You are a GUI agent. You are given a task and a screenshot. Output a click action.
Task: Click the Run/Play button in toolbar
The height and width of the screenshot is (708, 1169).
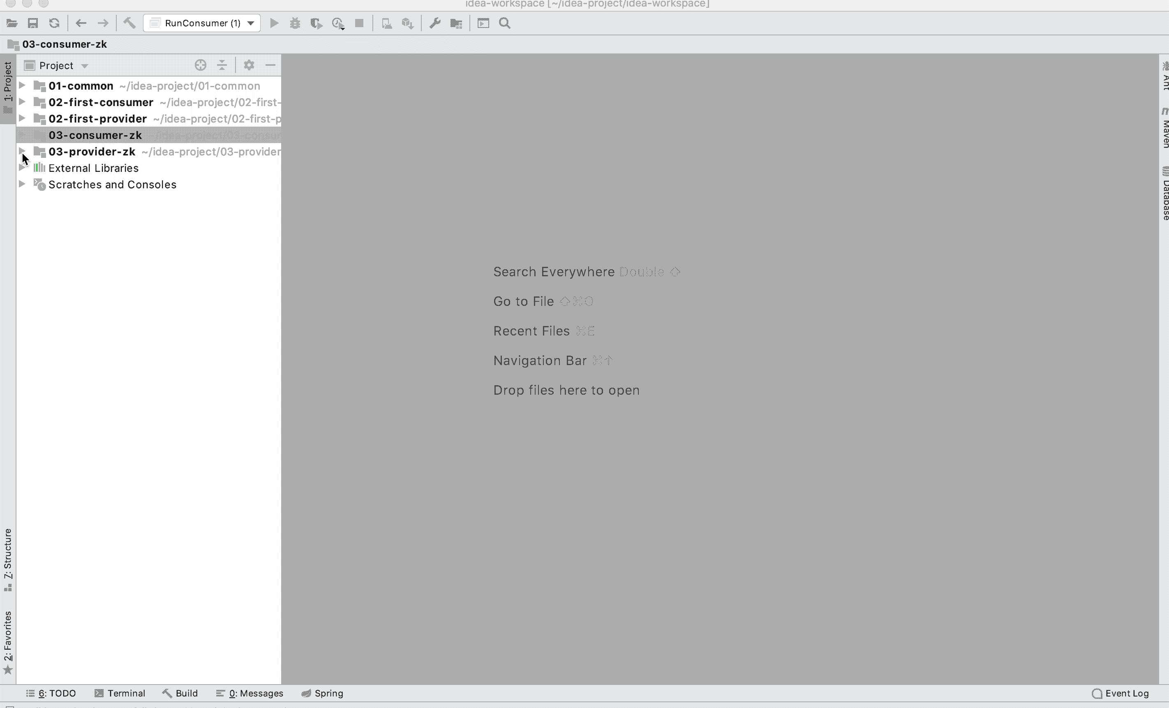[x=274, y=23]
